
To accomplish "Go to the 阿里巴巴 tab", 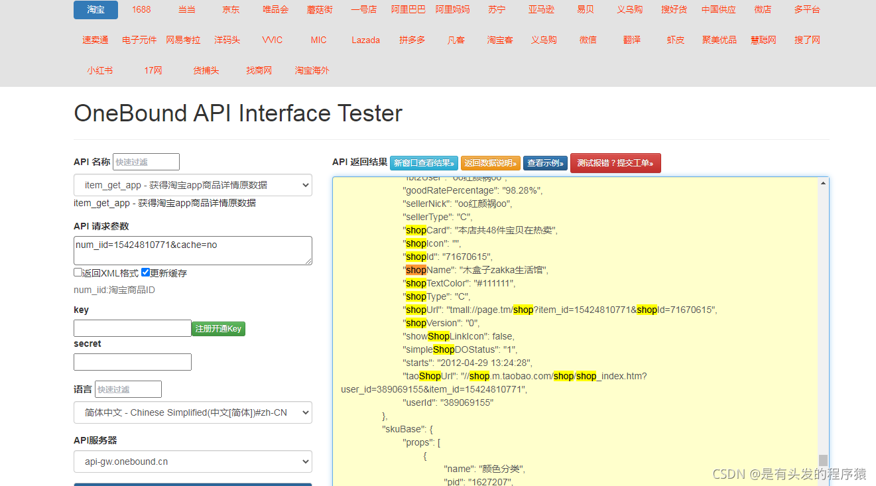I will (x=408, y=10).
